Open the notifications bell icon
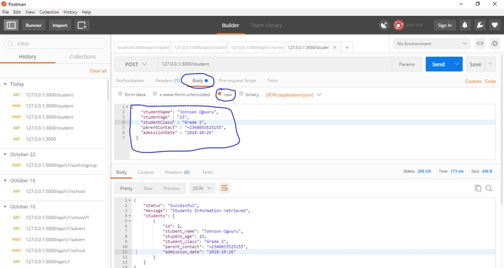Viewport: 504px width, 268px height. pyautogui.click(x=465, y=25)
